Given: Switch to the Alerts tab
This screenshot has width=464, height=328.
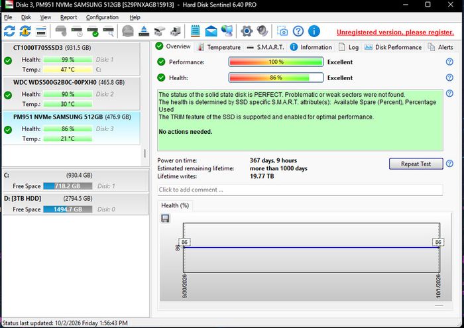Looking at the screenshot, I should pyautogui.click(x=441, y=47).
